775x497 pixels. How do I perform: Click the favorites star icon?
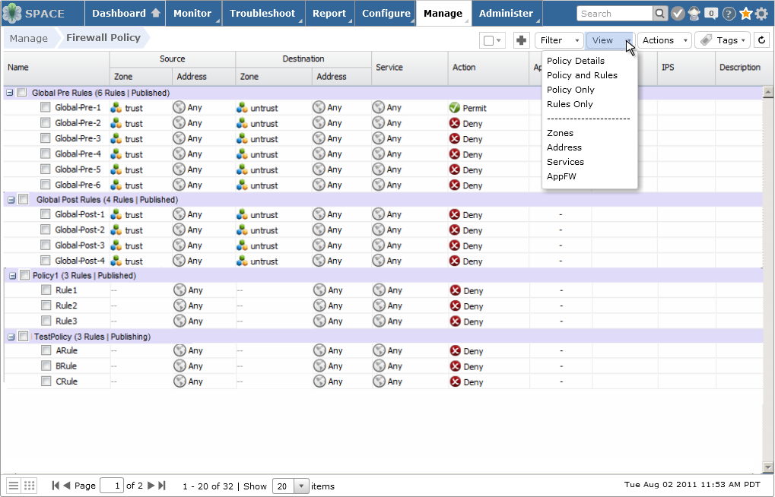tap(745, 14)
